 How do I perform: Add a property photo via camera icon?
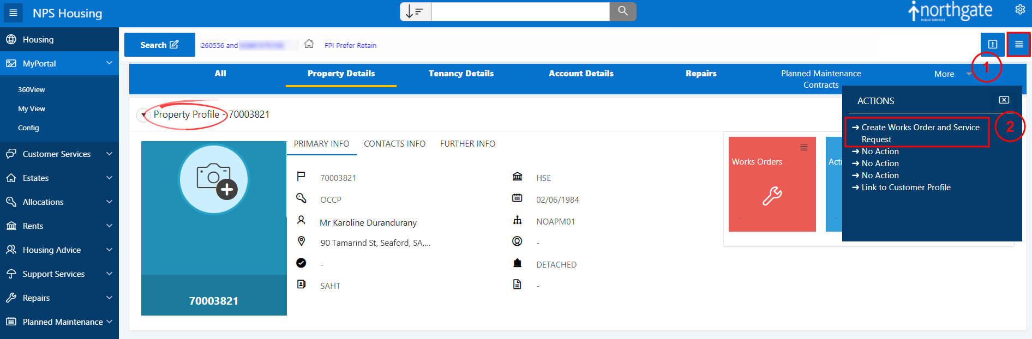point(214,179)
